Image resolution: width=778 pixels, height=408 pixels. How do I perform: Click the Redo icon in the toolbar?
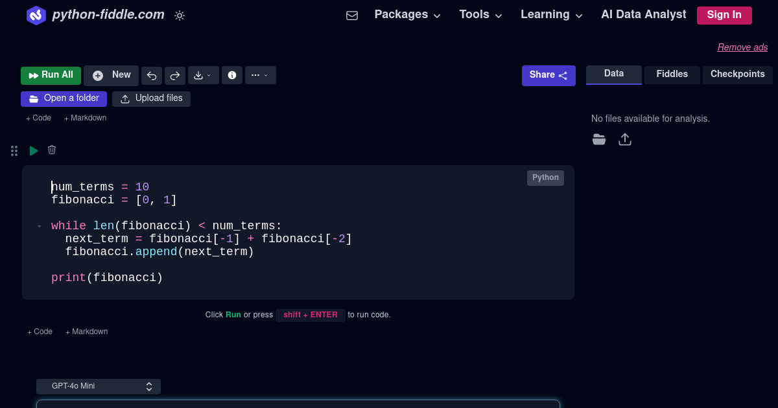[x=174, y=75]
